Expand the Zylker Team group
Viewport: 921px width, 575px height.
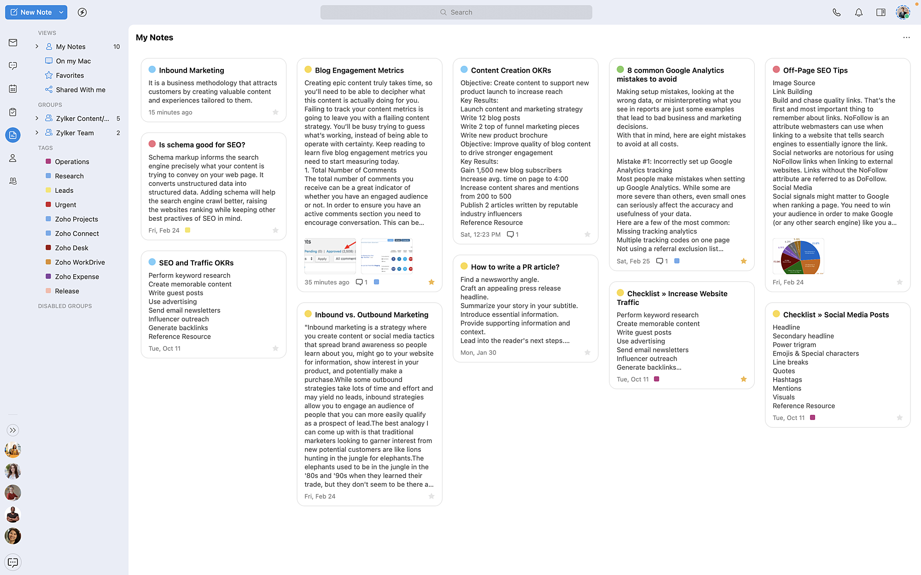[37, 133]
